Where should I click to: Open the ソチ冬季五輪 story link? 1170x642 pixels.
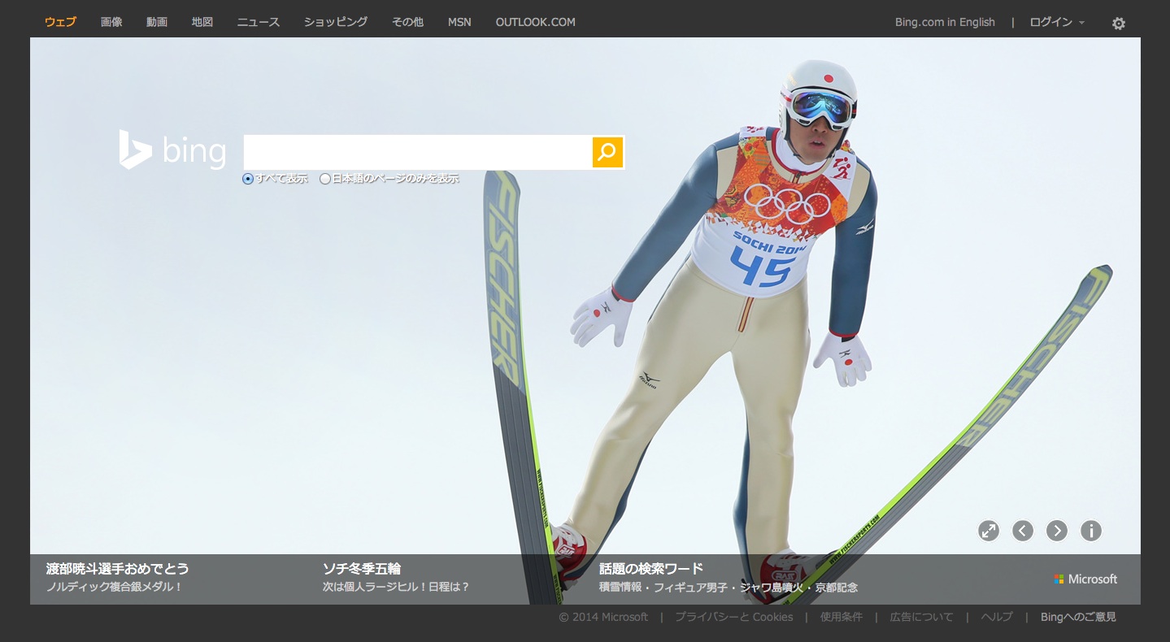coord(362,569)
